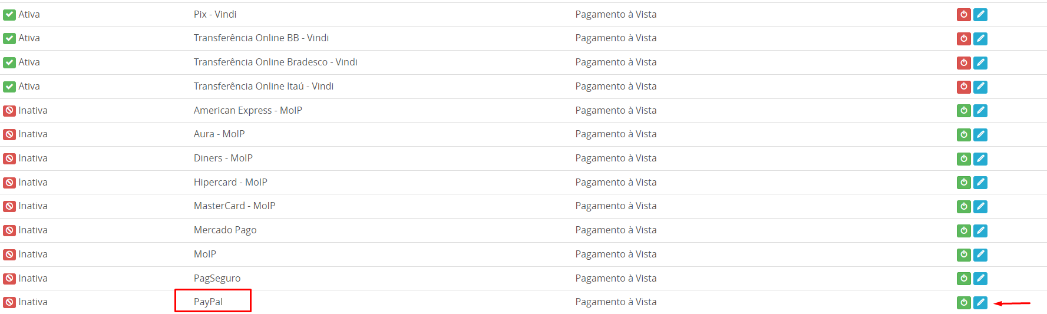The height and width of the screenshot is (314, 1047).
Task: Edit the PagSeguro row
Action: tap(980, 279)
